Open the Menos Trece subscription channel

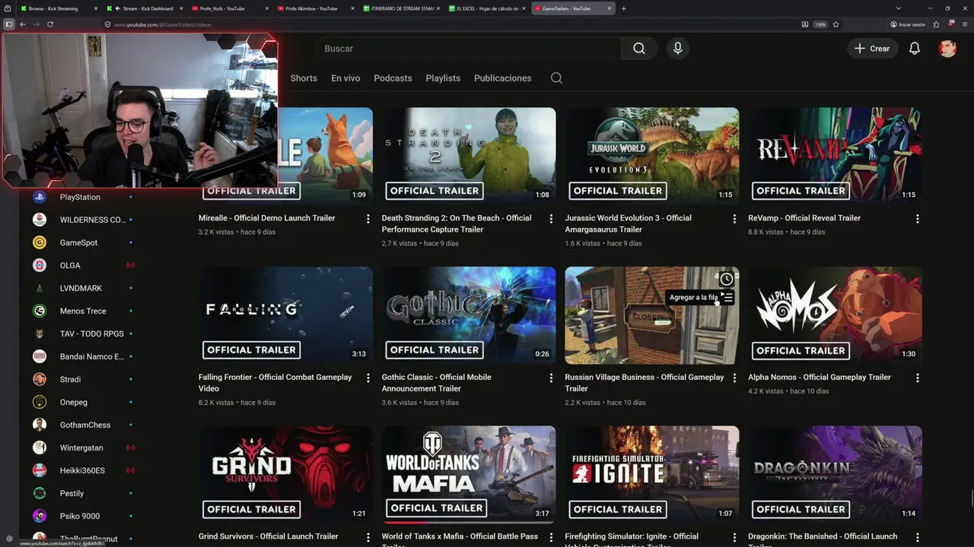tap(83, 311)
